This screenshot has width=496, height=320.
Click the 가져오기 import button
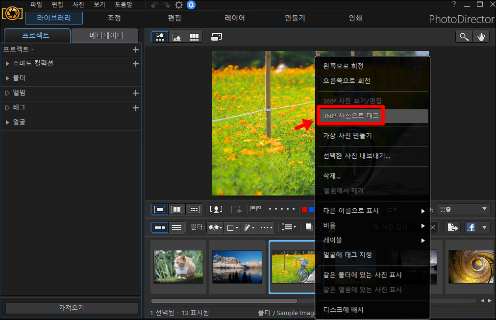coord(72,308)
